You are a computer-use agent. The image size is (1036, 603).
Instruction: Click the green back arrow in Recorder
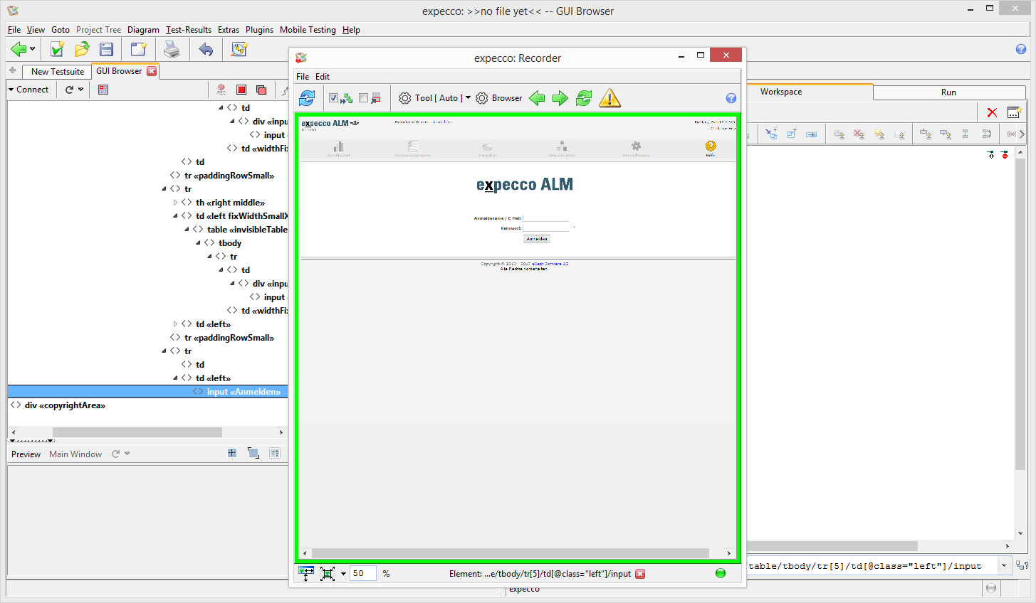(x=538, y=98)
